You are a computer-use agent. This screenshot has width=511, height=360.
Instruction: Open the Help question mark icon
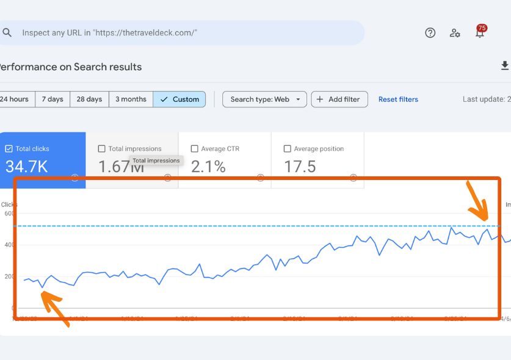[x=430, y=33]
